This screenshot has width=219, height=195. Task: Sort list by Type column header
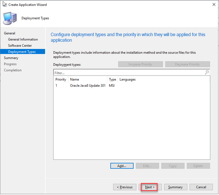pyautogui.click(x=112, y=79)
